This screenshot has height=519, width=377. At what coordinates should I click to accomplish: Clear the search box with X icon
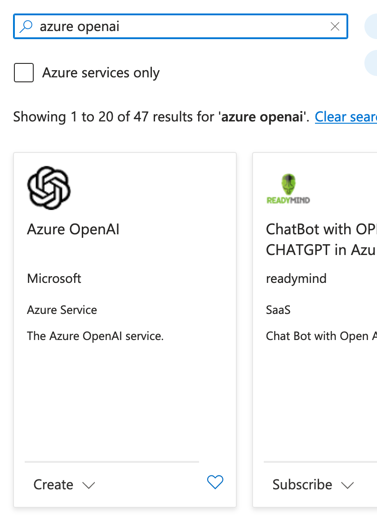pos(335,27)
